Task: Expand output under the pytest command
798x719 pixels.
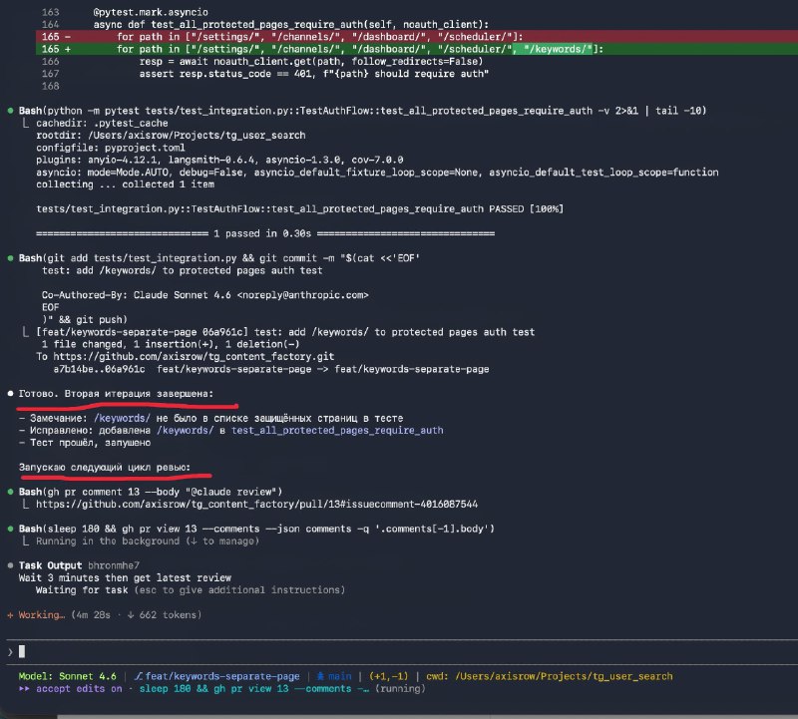Action: pos(28,121)
